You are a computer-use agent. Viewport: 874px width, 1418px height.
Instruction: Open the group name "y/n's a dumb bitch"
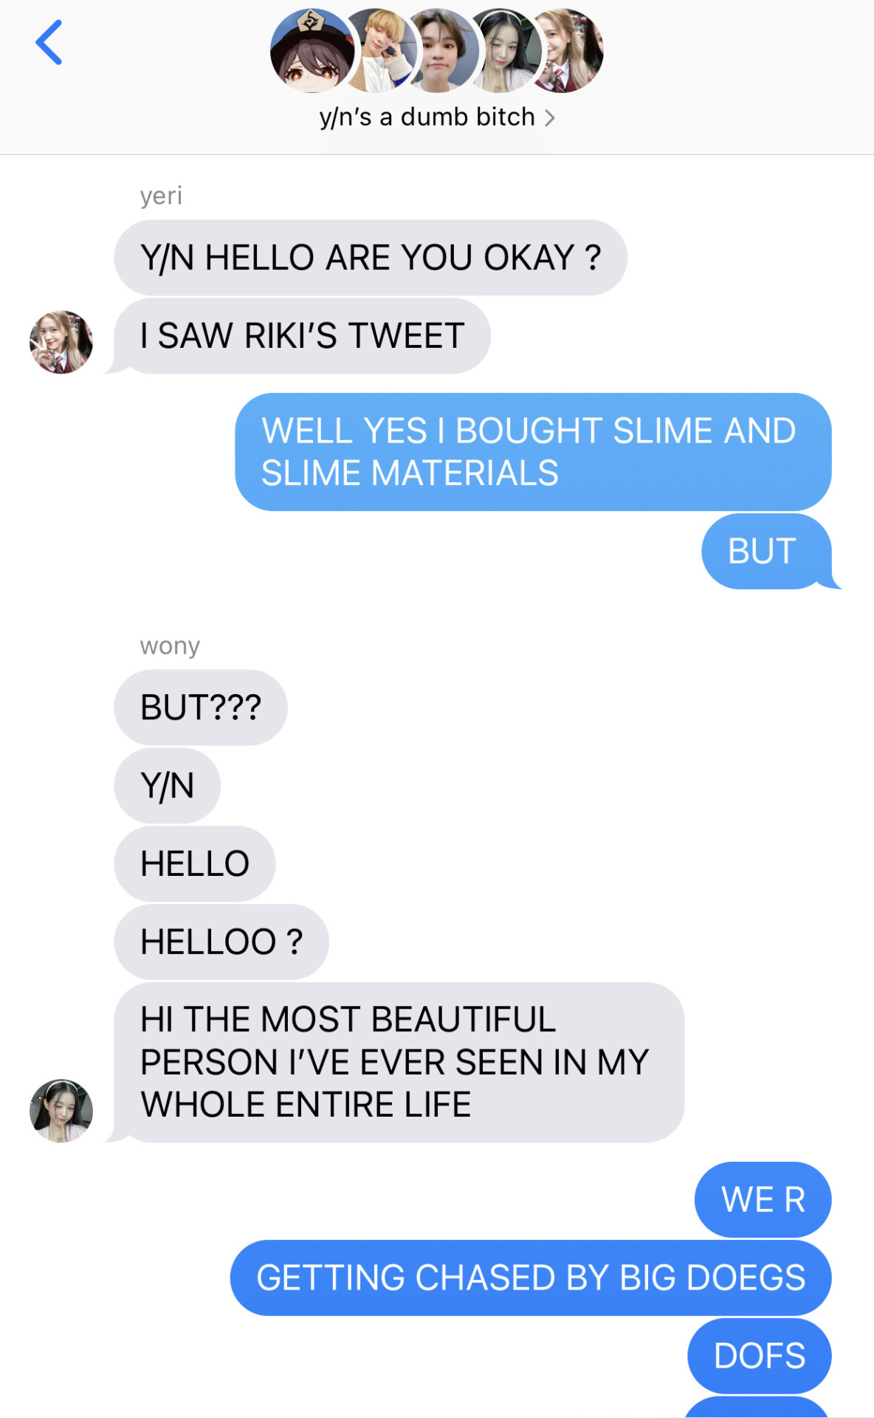click(427, 117)
